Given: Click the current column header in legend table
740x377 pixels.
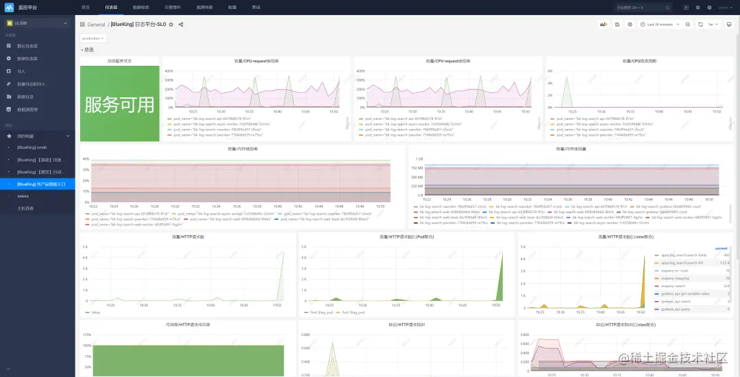Looking at the screenshot, I should coord(721,248).
